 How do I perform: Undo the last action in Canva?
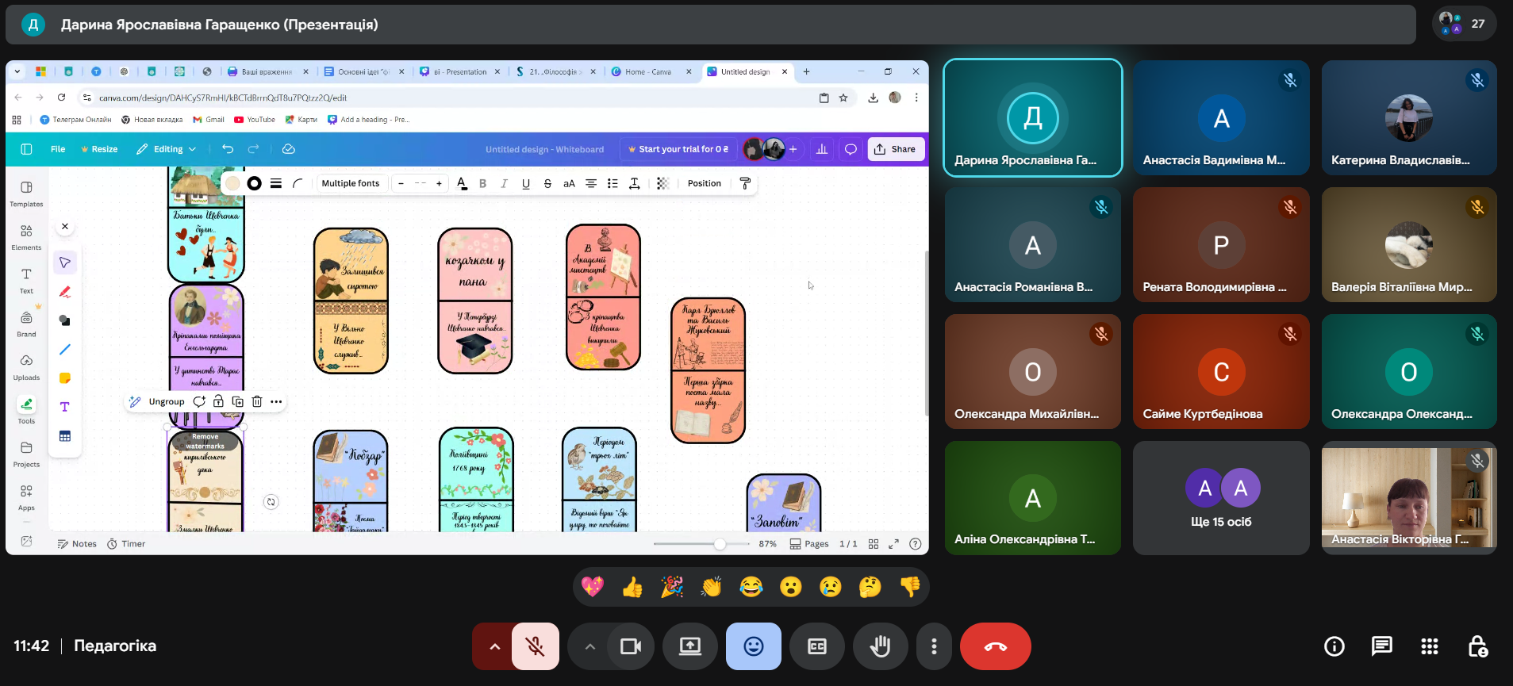coord(228,149)
